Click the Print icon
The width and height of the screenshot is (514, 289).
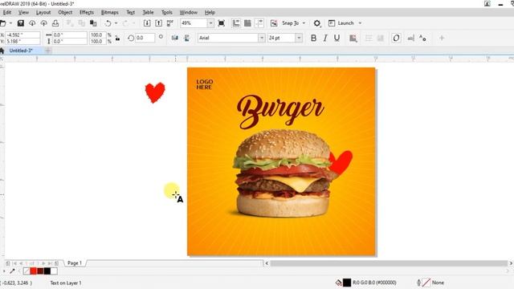55,23
